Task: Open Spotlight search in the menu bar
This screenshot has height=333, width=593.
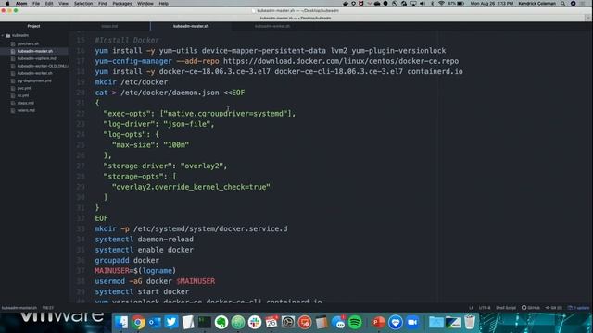Action: click(x=563, y=4)
